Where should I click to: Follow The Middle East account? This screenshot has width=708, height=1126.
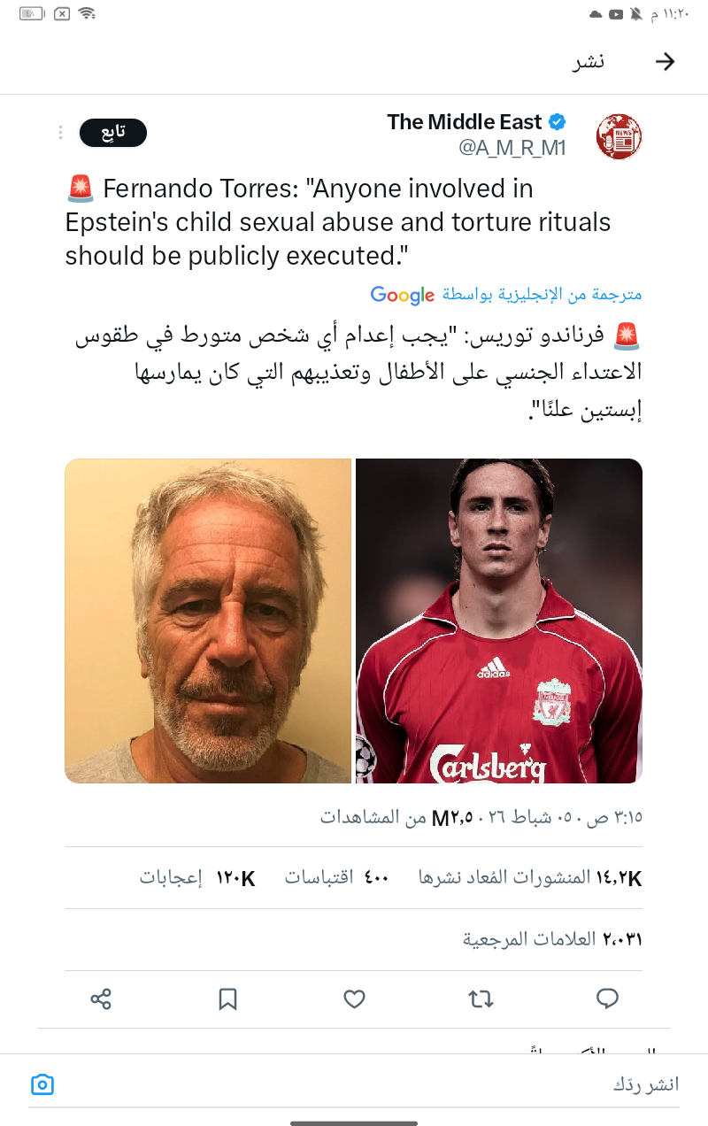point(113,133)
